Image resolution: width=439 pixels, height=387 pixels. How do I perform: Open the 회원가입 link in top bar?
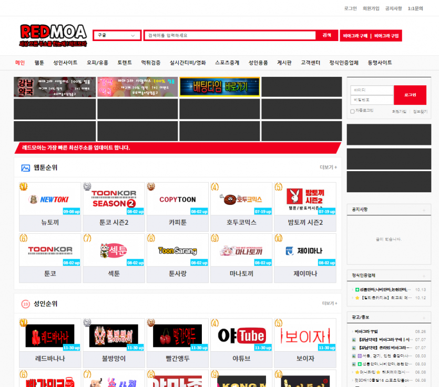(x=371, y=8)
